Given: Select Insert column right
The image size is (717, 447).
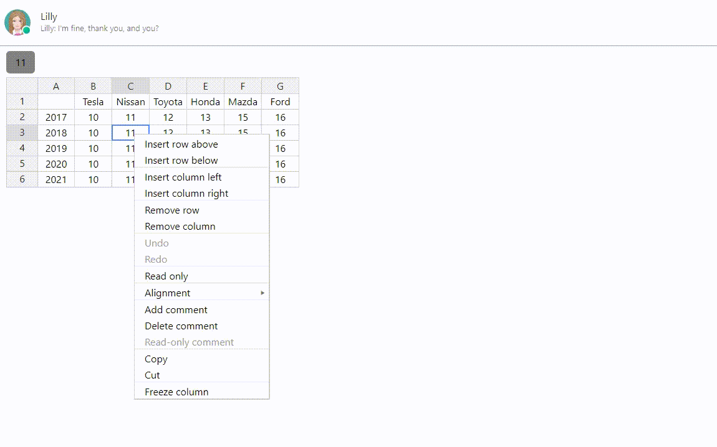Looking at the screenshot, I should 201,194.
